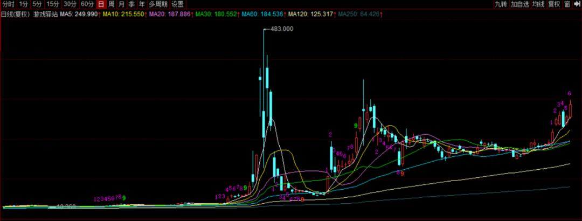
Task: Click the stock name 游戏驿站
Action: (x=46, y=15)
